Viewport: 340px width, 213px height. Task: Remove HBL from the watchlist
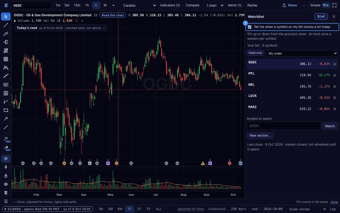(335, 87)
